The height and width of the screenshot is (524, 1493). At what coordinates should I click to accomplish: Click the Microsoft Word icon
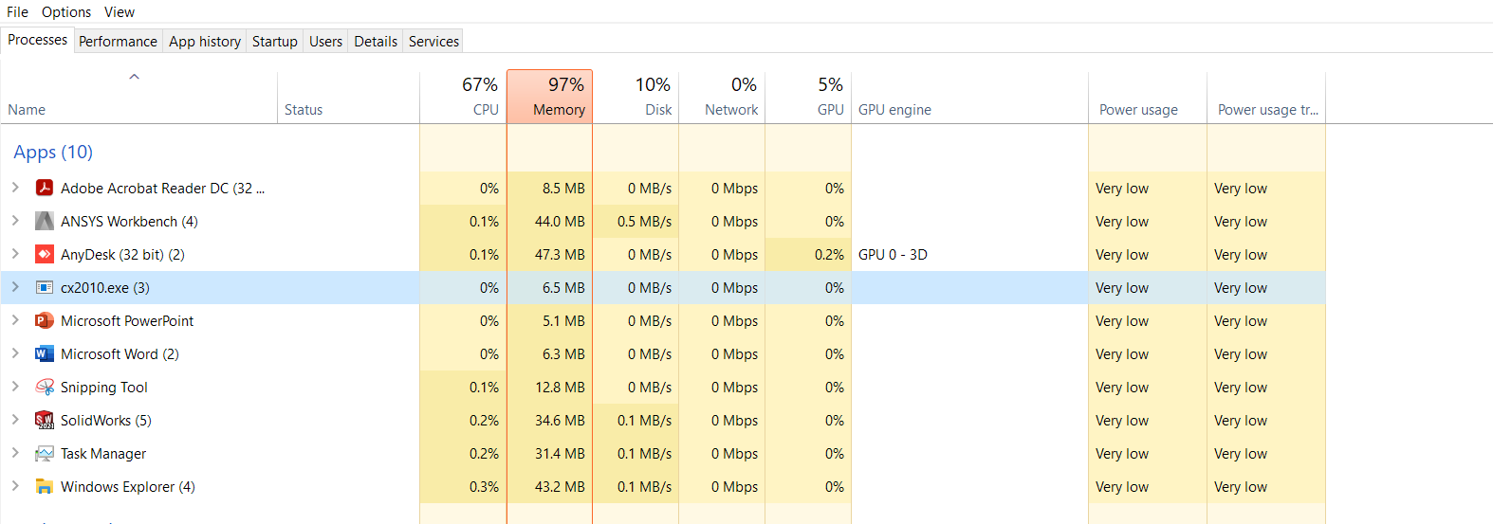tap(44, 353)
